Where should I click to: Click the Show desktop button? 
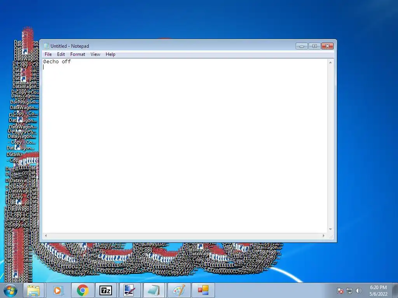click(x=395, y=290)
